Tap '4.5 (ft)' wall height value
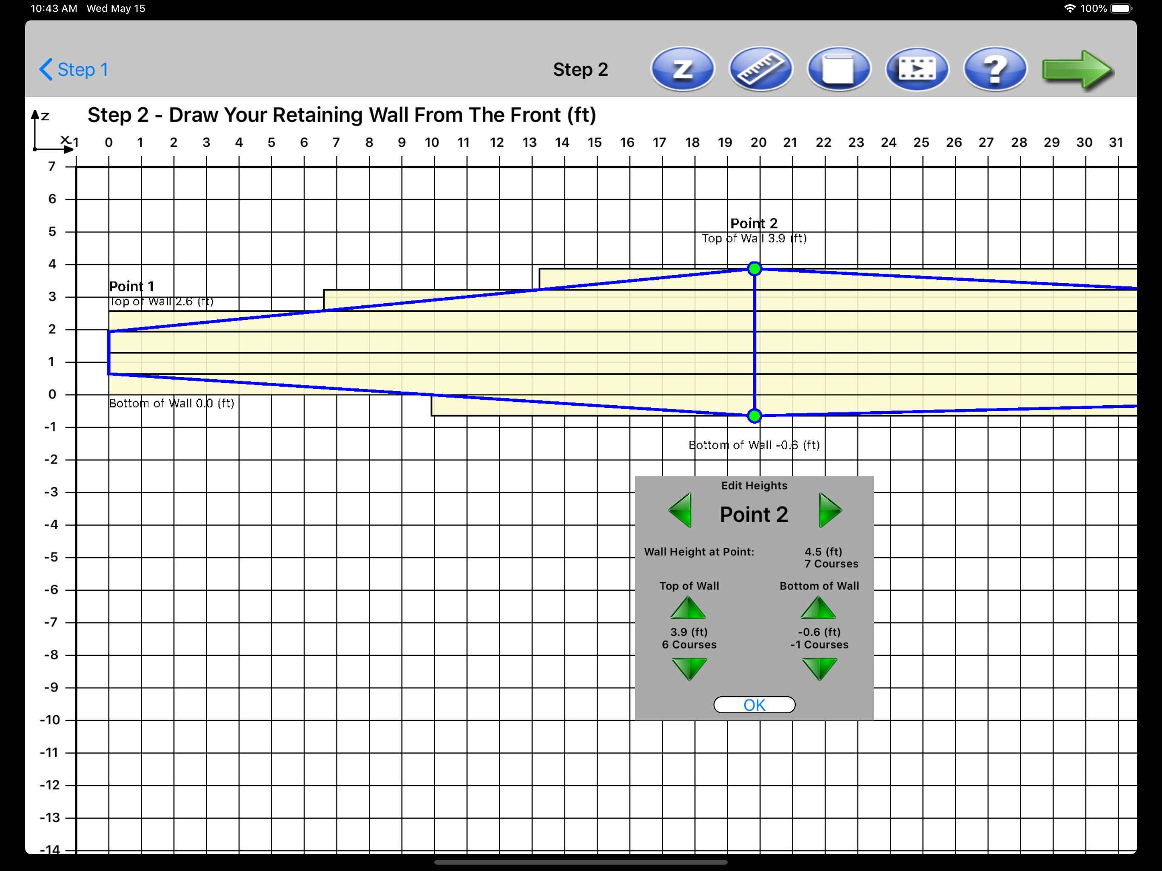Image resolution: width=1162 pixels, height=871 pixels. [823, 552]
